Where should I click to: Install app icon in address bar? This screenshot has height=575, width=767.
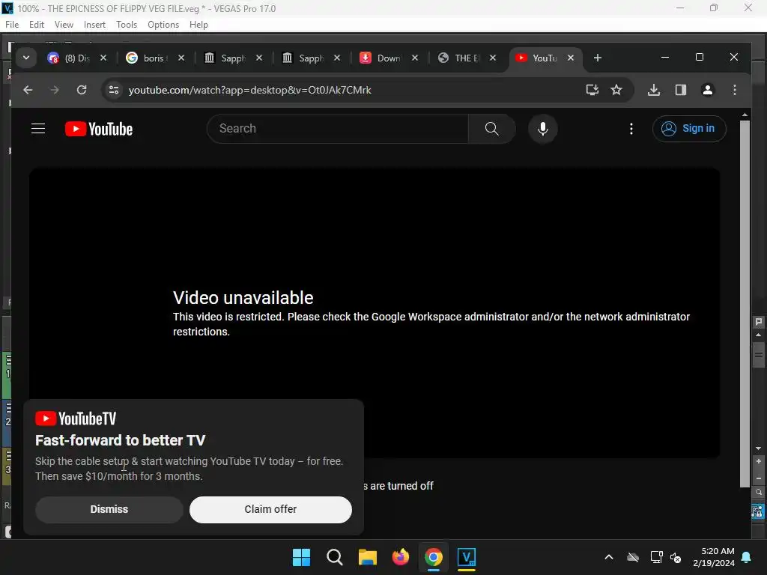(592, 90)
